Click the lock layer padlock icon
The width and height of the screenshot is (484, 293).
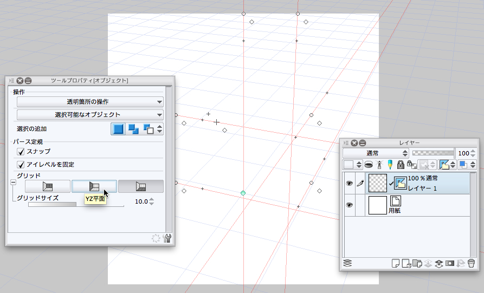(401, 165)
